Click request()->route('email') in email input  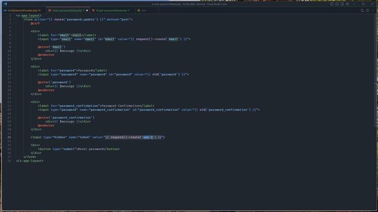coord(159,39)
